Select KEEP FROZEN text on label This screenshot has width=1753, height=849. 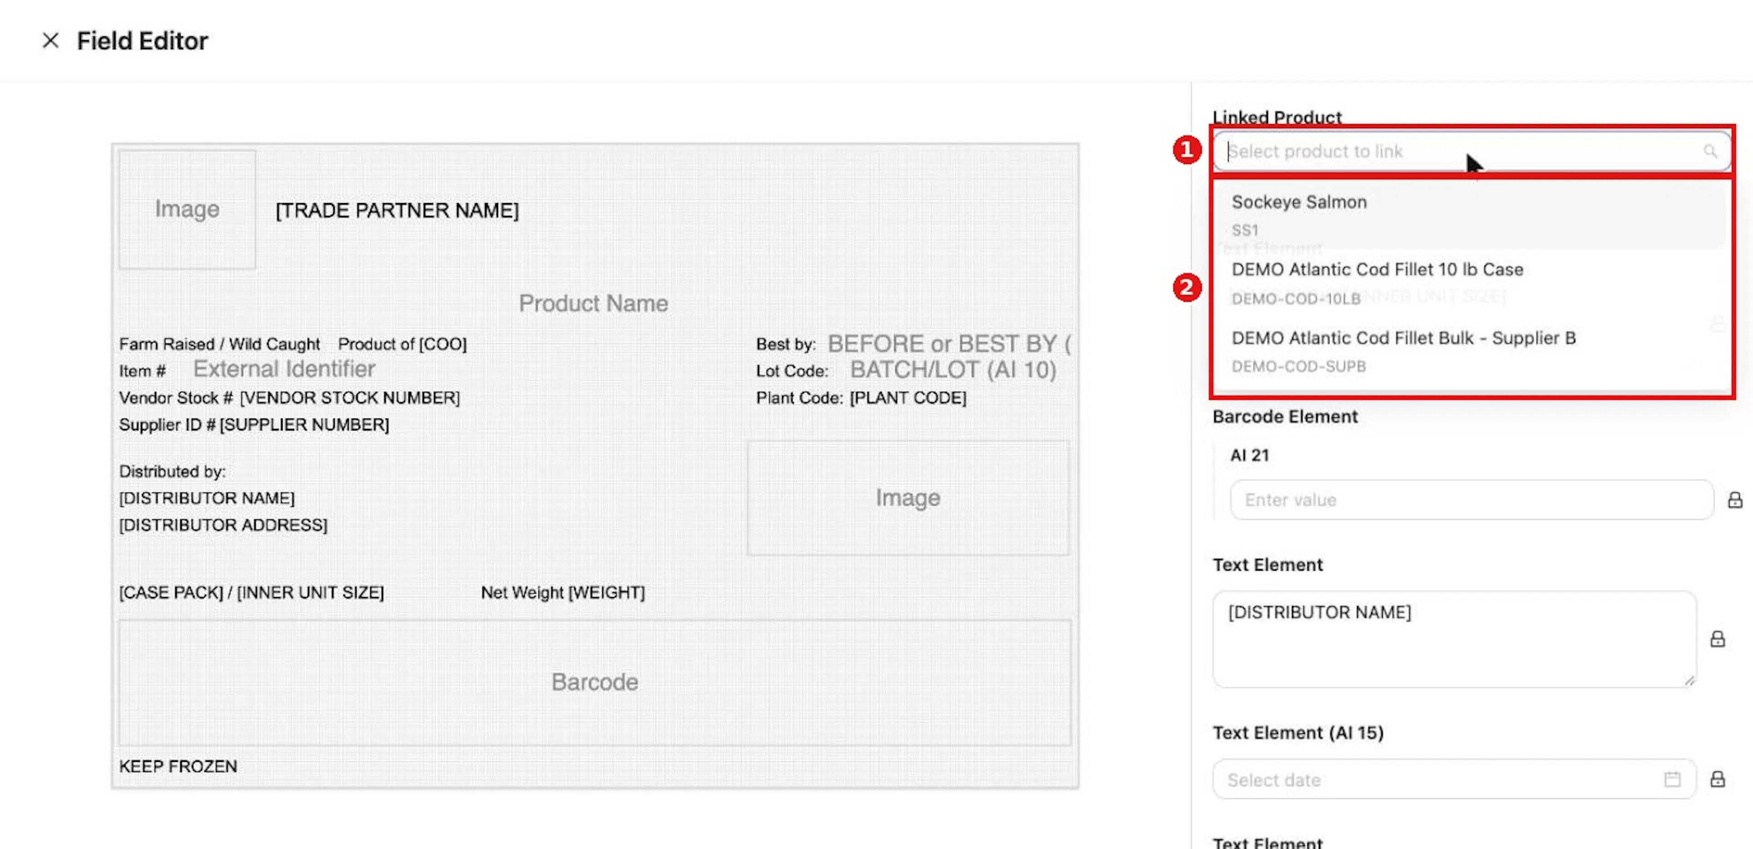click(x=178, y=767)
